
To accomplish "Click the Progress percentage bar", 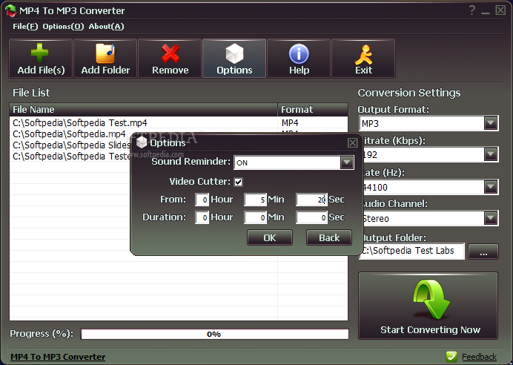I will point(214,334).
